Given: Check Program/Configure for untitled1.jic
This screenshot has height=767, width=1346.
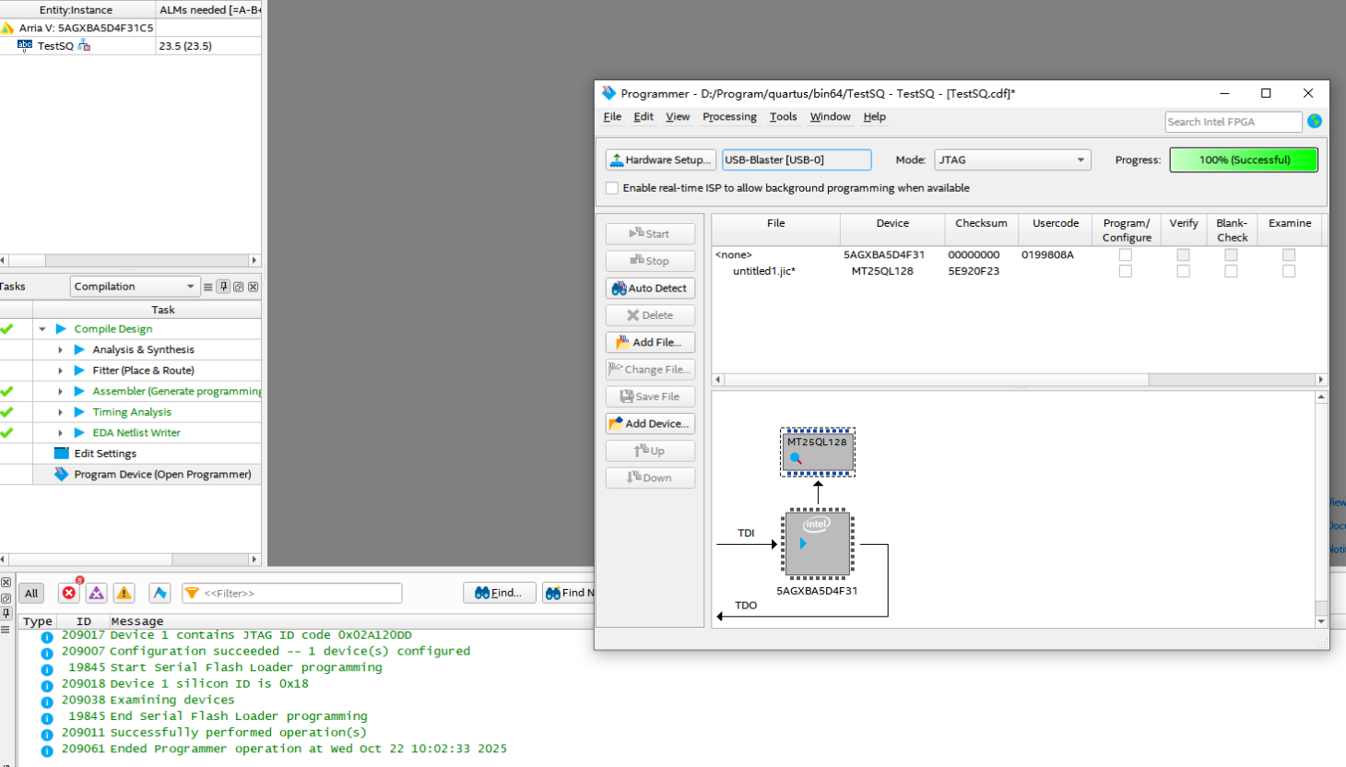Looking at the screenshot, I should 1126,271.
